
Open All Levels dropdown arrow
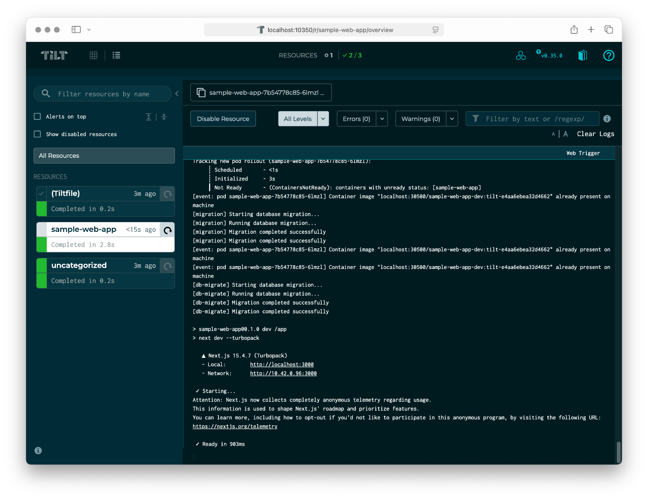point(323,119)
